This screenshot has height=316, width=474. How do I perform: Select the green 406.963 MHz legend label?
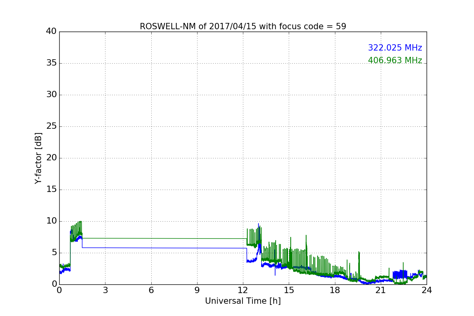pyautogui.click(x=395, y=60)
